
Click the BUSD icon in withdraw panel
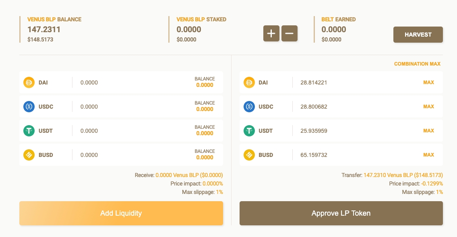click(249, 155)
